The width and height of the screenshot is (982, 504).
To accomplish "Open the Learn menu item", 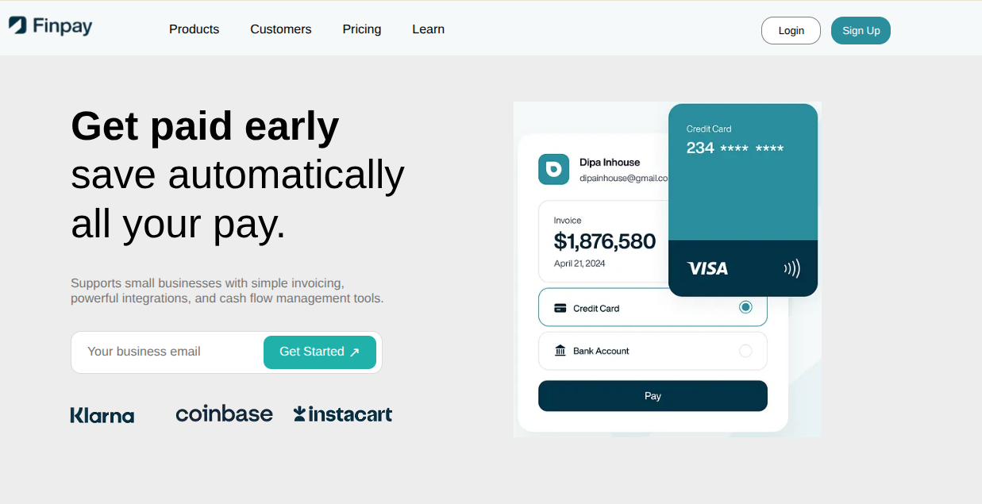I will click(428, 29).
